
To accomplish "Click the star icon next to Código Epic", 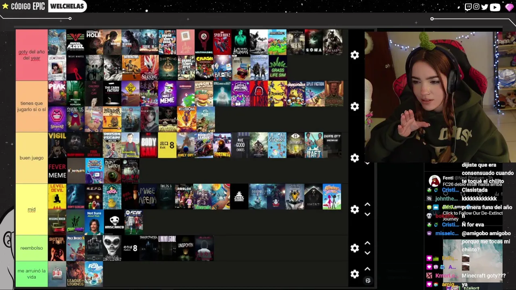I will 5,6.
